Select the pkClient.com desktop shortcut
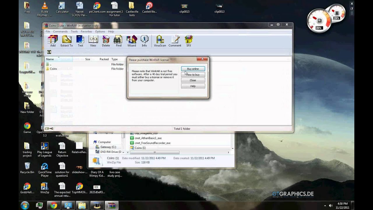Viewport: 373px width, 210px height. pyautogui.click(x=97, y=8)
